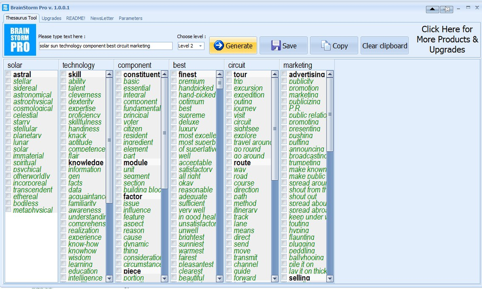Click down arrow of circuit list scrollbar
The height and width of the screenshot is (289, 482).
coord(274,278)
